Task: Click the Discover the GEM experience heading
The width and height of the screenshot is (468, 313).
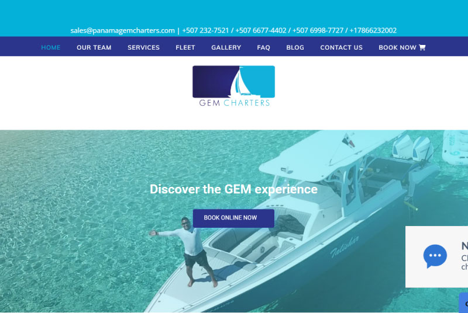Action: (233, 189)
